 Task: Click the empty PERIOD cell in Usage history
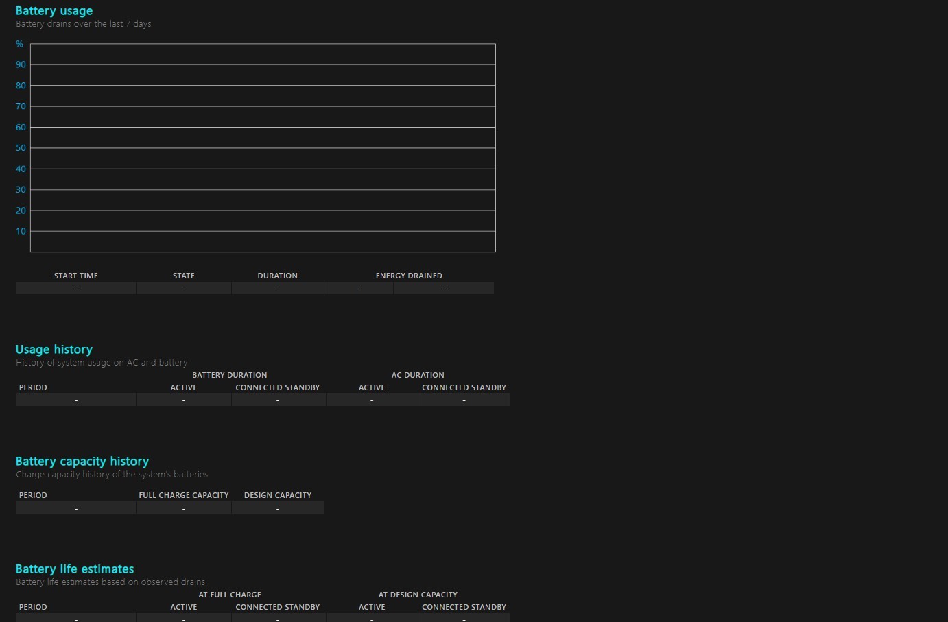pyautogui.click(x=76, y=400)
